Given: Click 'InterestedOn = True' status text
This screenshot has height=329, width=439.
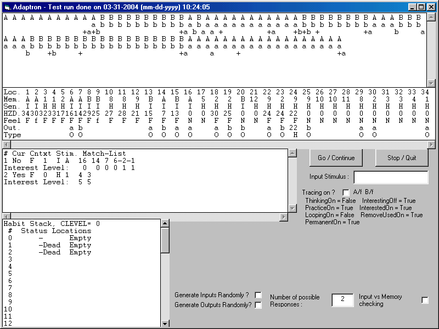Looking at the screenshot, I should pyautogui.click(x=386, y=208).
